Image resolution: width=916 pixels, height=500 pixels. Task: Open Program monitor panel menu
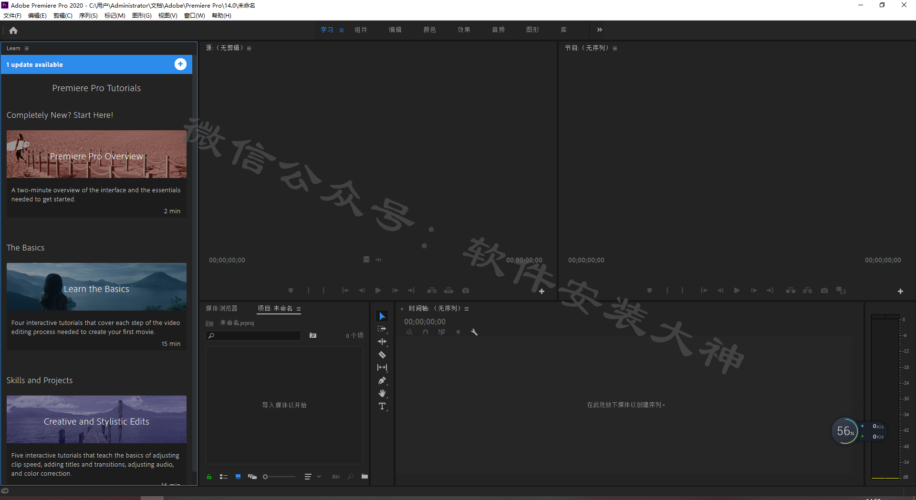click(x=615, y=48)
